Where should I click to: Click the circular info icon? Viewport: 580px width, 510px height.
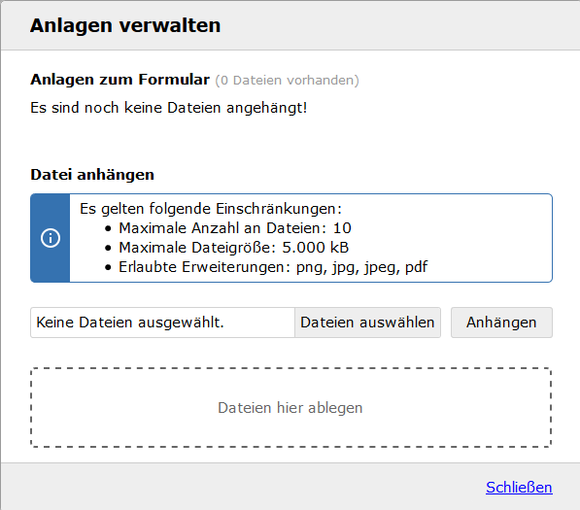click(51, 238)
